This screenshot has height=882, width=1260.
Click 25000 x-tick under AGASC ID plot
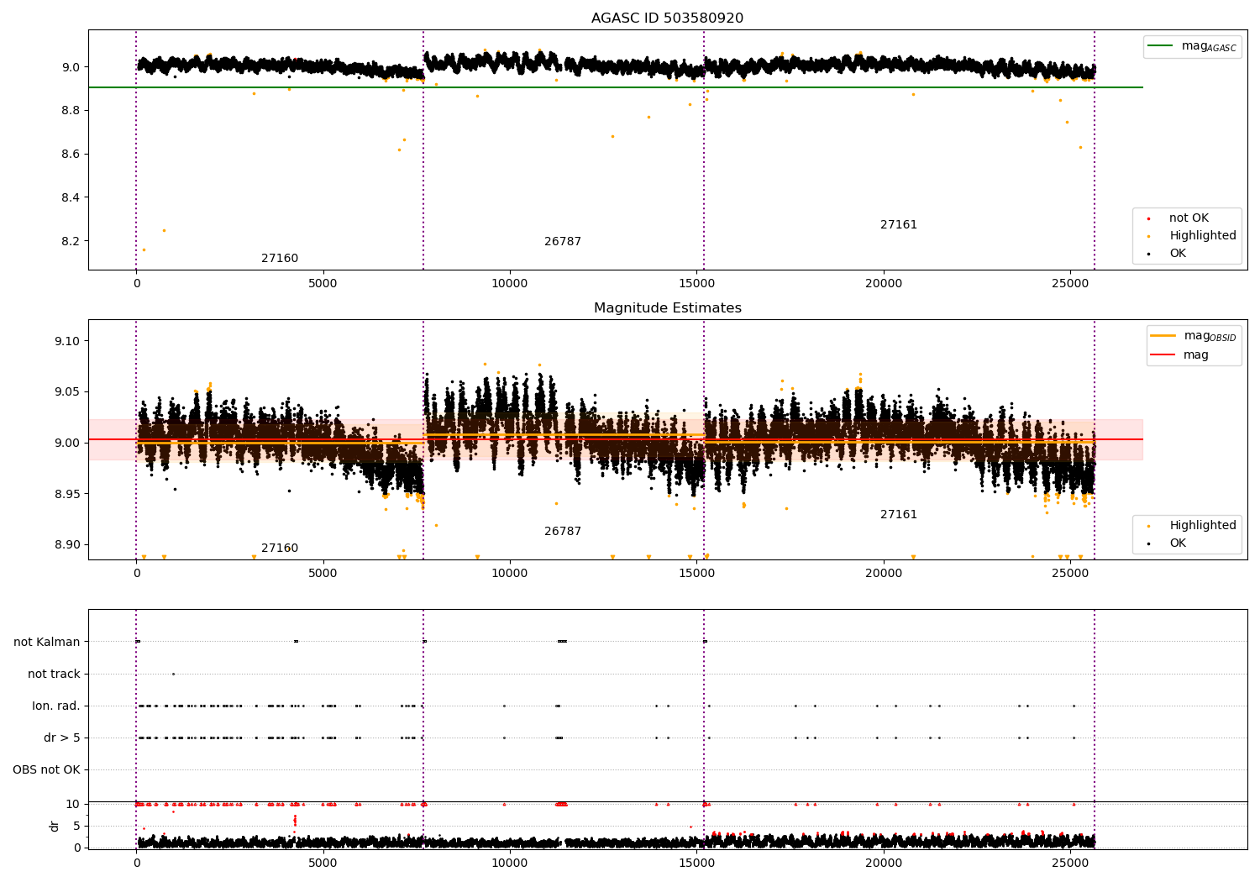pyautogui.click(x=1070, y=284)
